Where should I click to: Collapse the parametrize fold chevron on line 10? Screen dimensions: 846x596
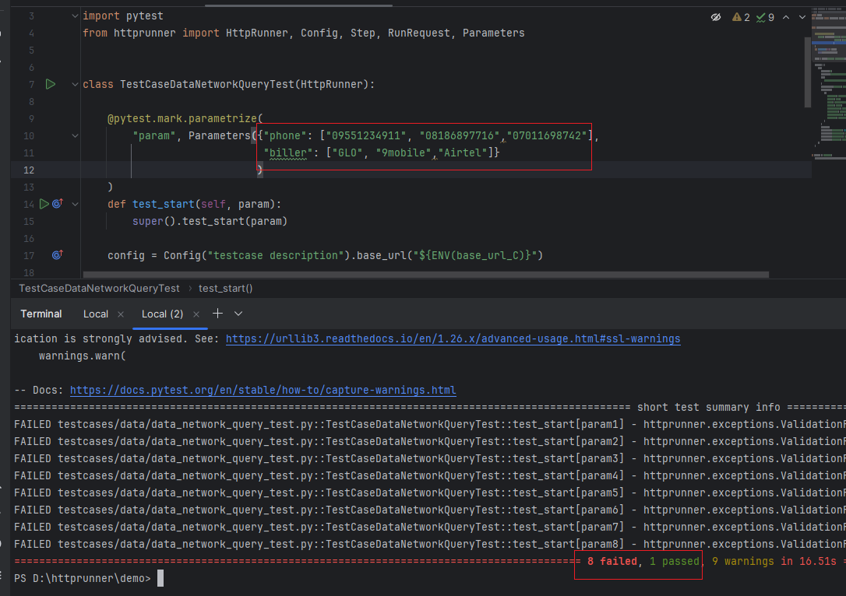tap(73, 135)
